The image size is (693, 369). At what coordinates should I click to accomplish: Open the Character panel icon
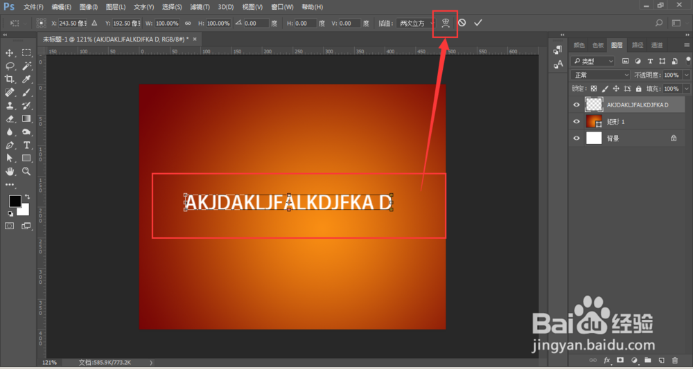pos(558,64)
